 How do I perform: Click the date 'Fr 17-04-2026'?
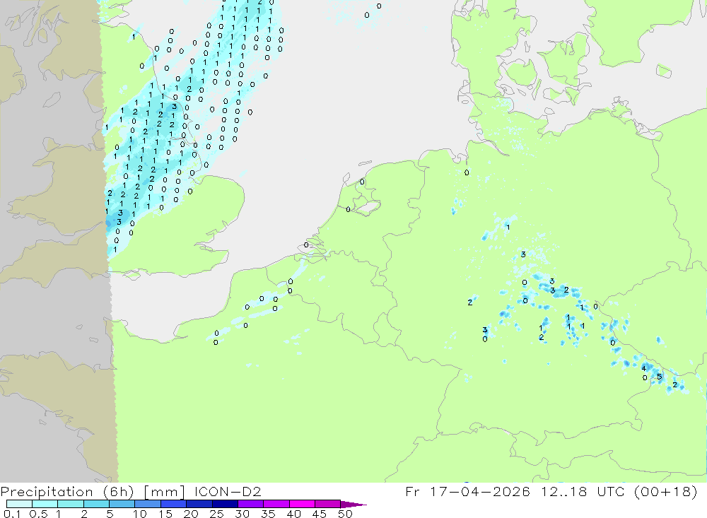(x=467, y=491)
